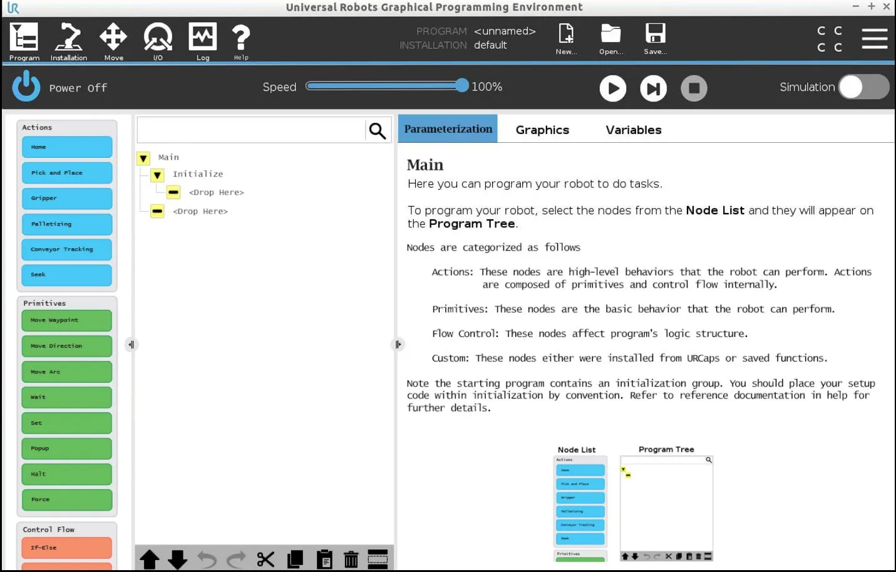Collapse the Initialize node
This screenshot has height=572, width=896.
tap(157, 175)
